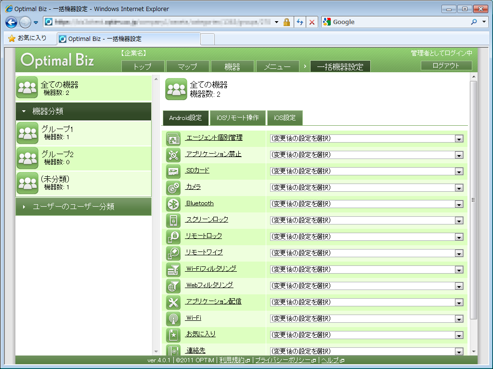Click the Wi-Fi antenna row icon
The width and height of the screenshot is (493, 369).
(x=173, y=319)
